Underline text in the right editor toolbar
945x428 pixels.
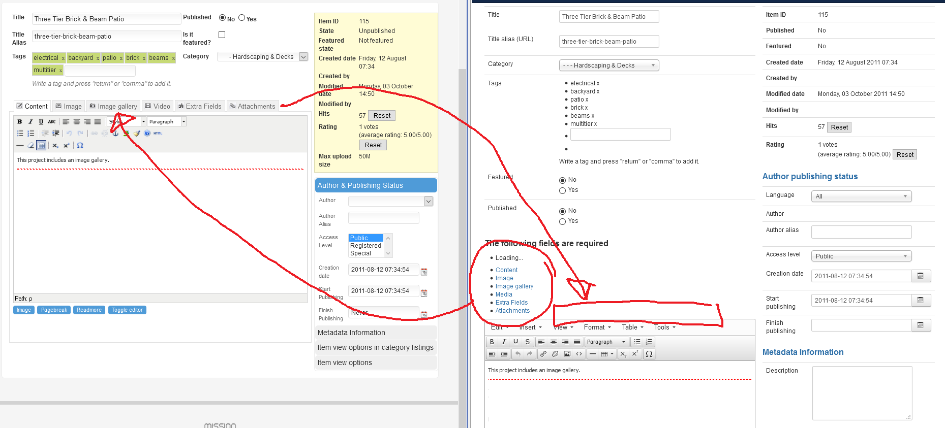pos(515,342)
